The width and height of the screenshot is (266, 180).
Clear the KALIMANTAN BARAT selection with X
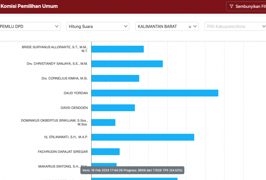pyautogui.click(x=190, y=27)
